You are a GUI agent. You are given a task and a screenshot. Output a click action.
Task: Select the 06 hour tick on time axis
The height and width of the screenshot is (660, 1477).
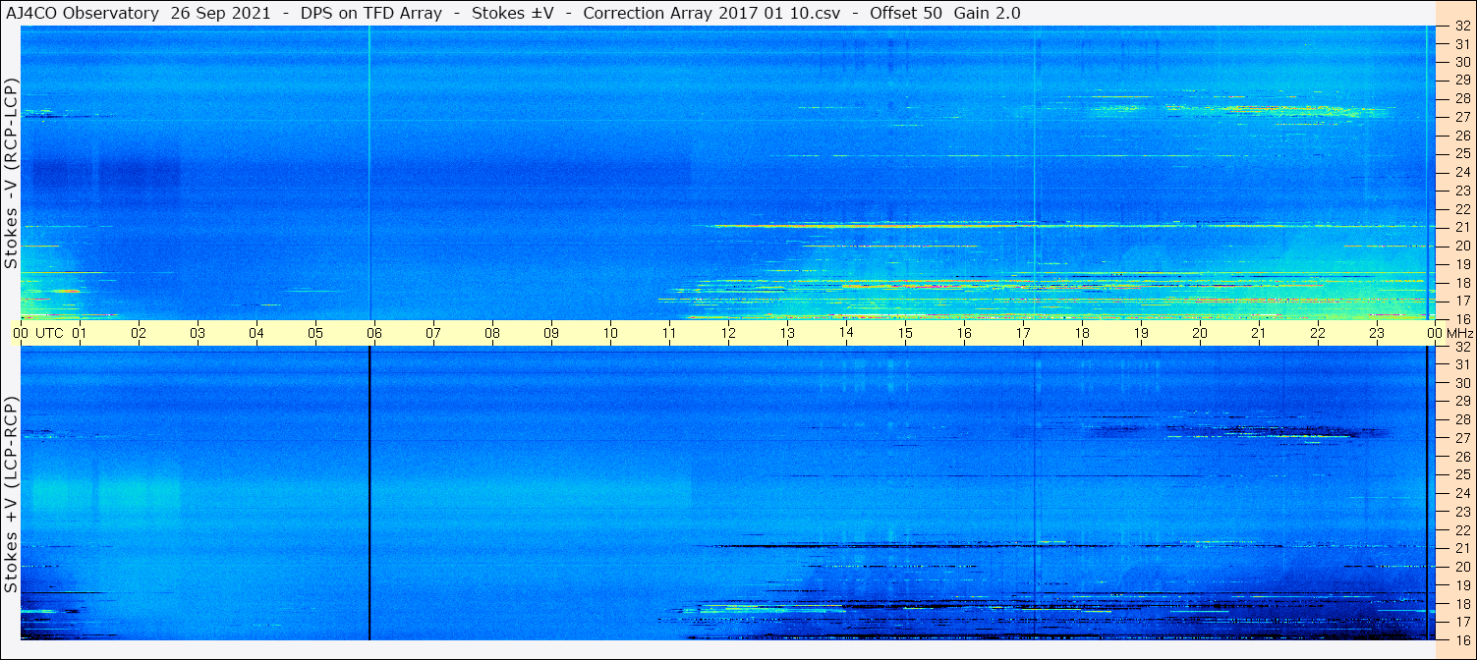point(374,333)
